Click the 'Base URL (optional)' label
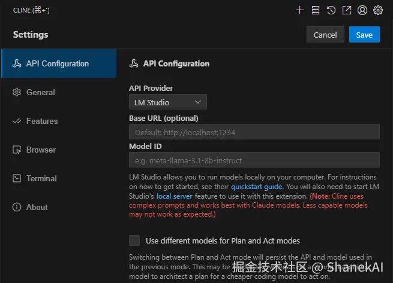Screen dimensions: 393x283 [164, 118]
